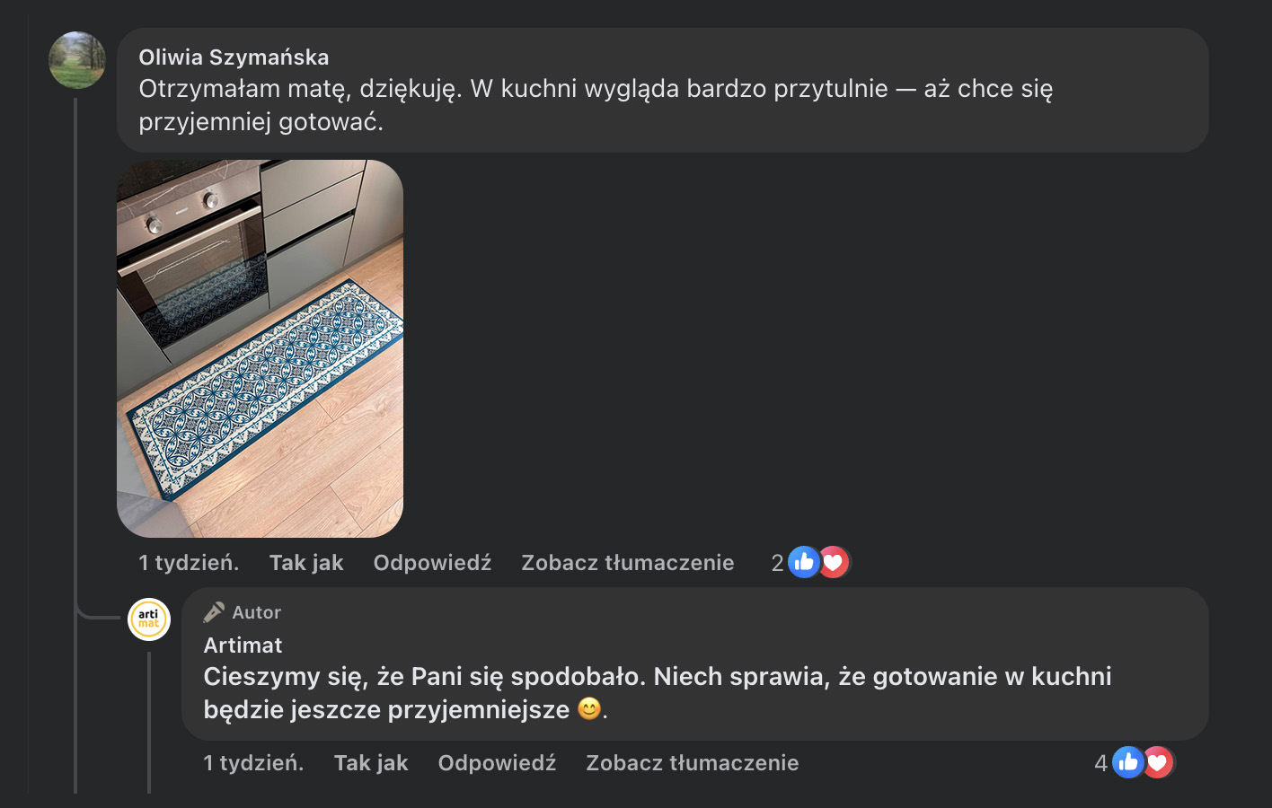Open the kitchen mat photo attachment

[x=260, y=348]
